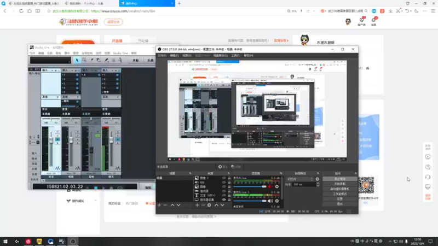This screenshot has width=438, height=246.
Task: Toggle lock on 图像 2 source
Action: point(229,178)
